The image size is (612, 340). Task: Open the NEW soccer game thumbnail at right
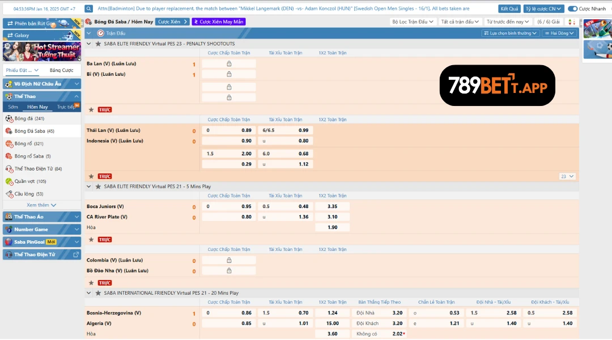[598, 28]
